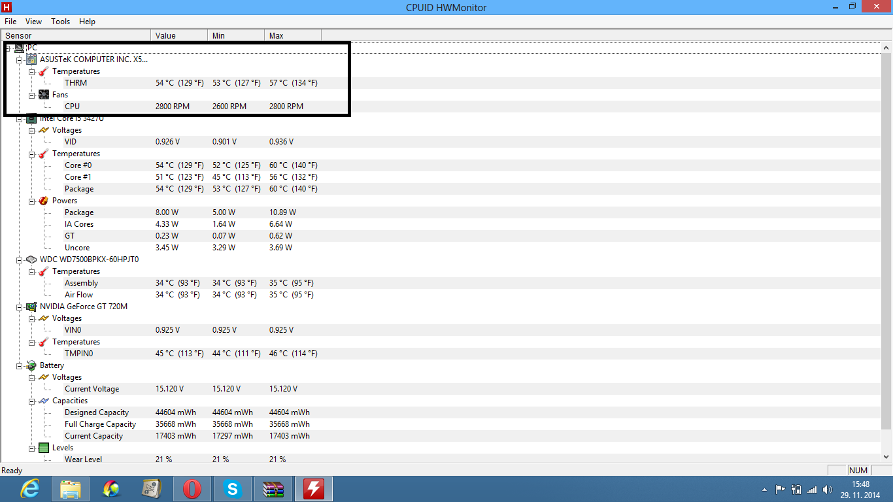
Task: Click the ASUSTeK motherboard icon
Action: 31,59
